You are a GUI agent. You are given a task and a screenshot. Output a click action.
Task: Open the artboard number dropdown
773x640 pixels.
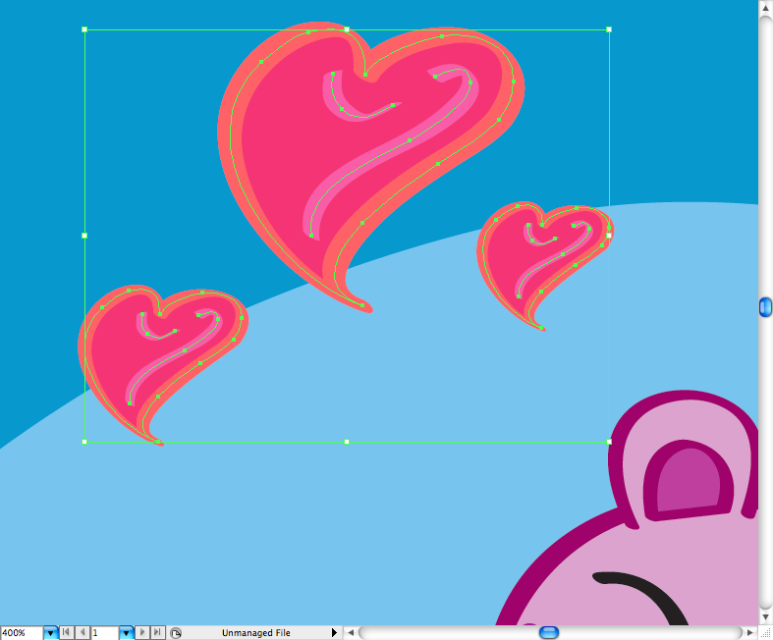tap(126, 633)
